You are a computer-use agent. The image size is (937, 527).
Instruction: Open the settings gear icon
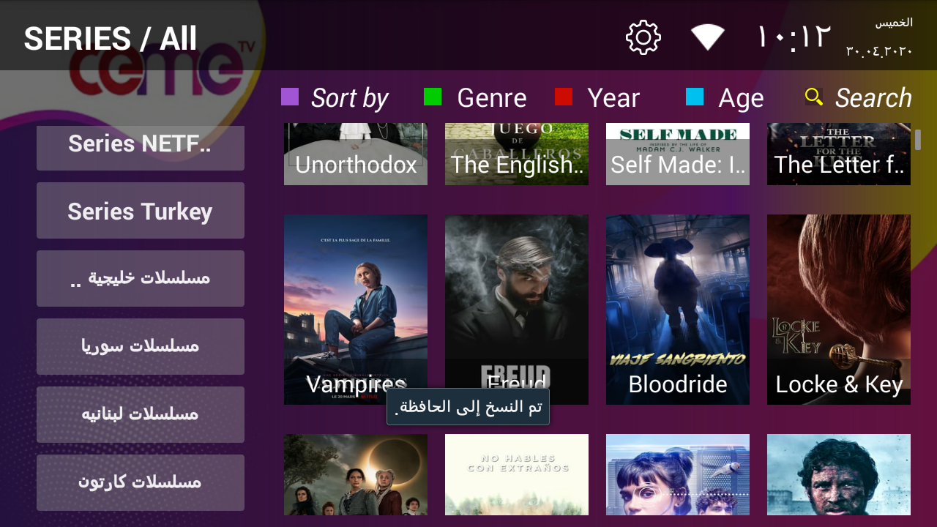(x=643, y=37)
